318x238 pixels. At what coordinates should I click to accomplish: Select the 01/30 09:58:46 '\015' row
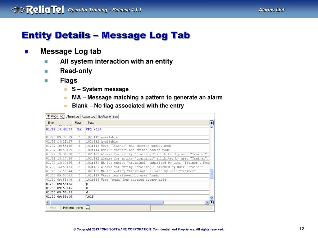(x=127, y=197)
